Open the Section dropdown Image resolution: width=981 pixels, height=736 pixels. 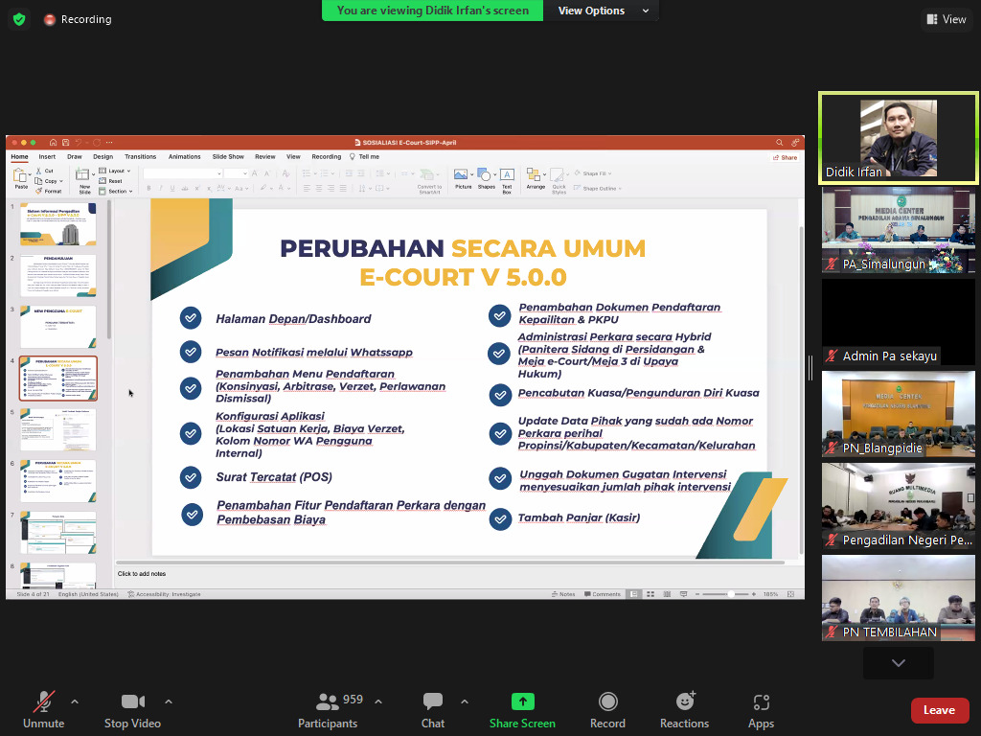[116, 191]
